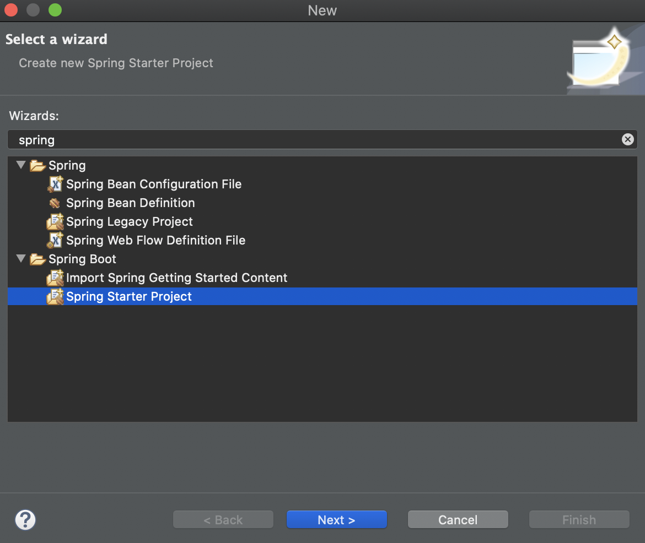Click the Spring Boot folder icon
This screenshot has height=543, width=645.
[x=37, y=259]
